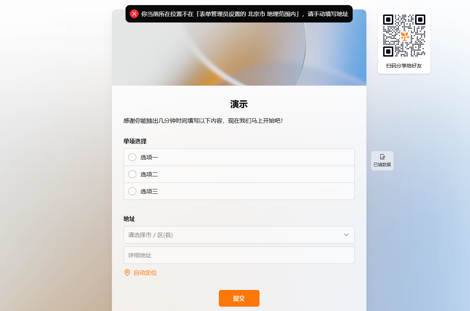Submit the form with the 提交 button
Image resolution: width=470 pixels, height=311 pixels.
(239, 298)
